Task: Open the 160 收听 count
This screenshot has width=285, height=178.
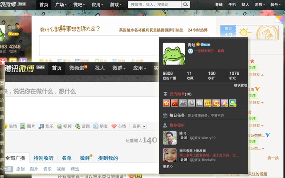Action: (212, 76)
